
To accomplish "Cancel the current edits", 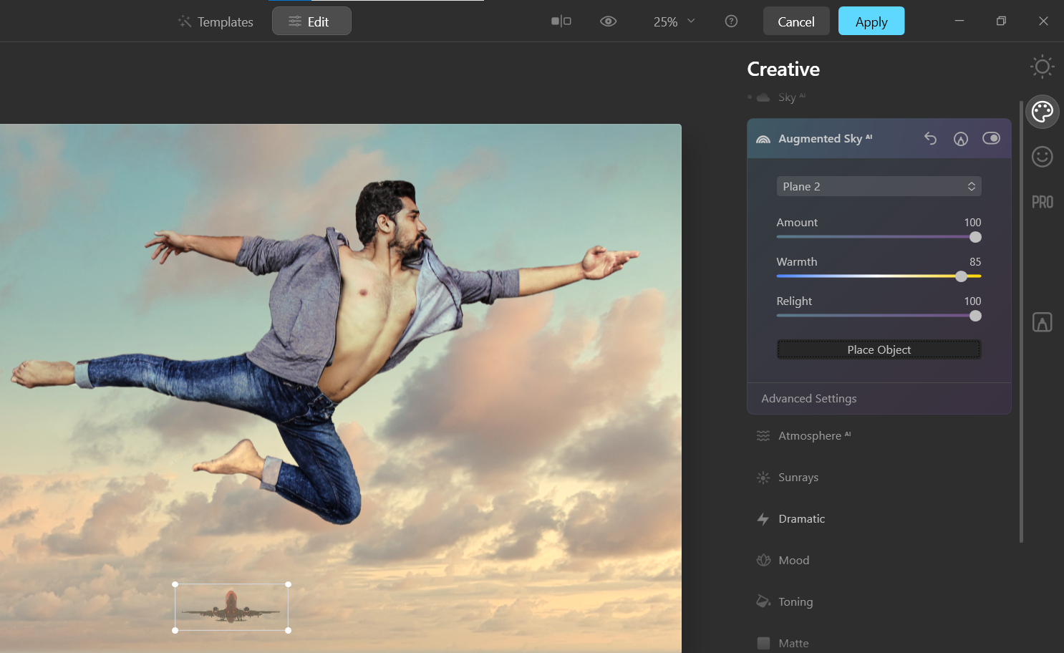I will [796, 21].
